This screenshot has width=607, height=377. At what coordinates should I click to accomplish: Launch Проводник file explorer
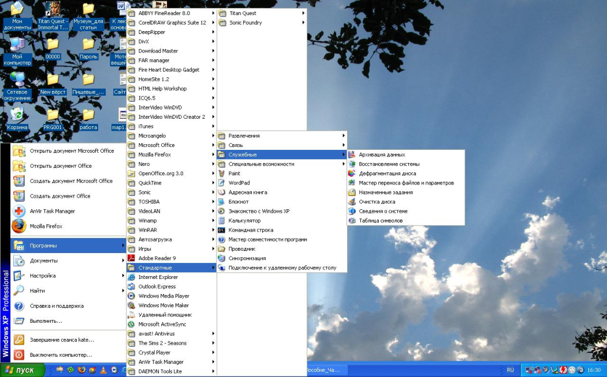point(281,249)
